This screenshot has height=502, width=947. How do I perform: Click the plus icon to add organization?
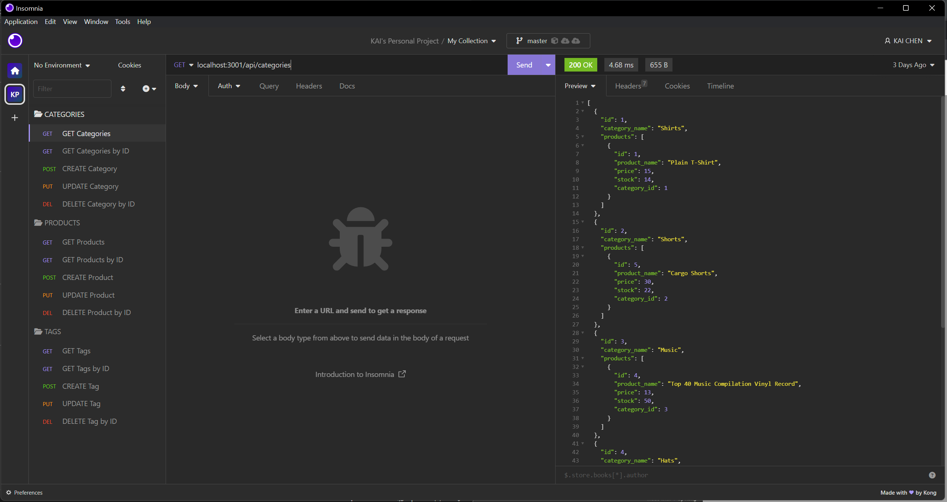pyautogui.click(x=15, y=118)
